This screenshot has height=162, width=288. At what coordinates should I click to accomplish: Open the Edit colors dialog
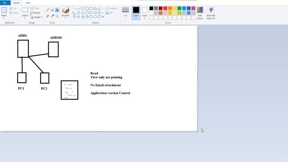[200, 13]
